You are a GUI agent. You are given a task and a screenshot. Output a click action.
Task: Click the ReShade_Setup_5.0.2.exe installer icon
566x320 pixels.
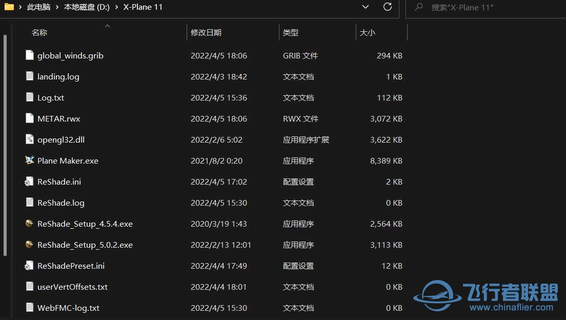coord(29,245)
